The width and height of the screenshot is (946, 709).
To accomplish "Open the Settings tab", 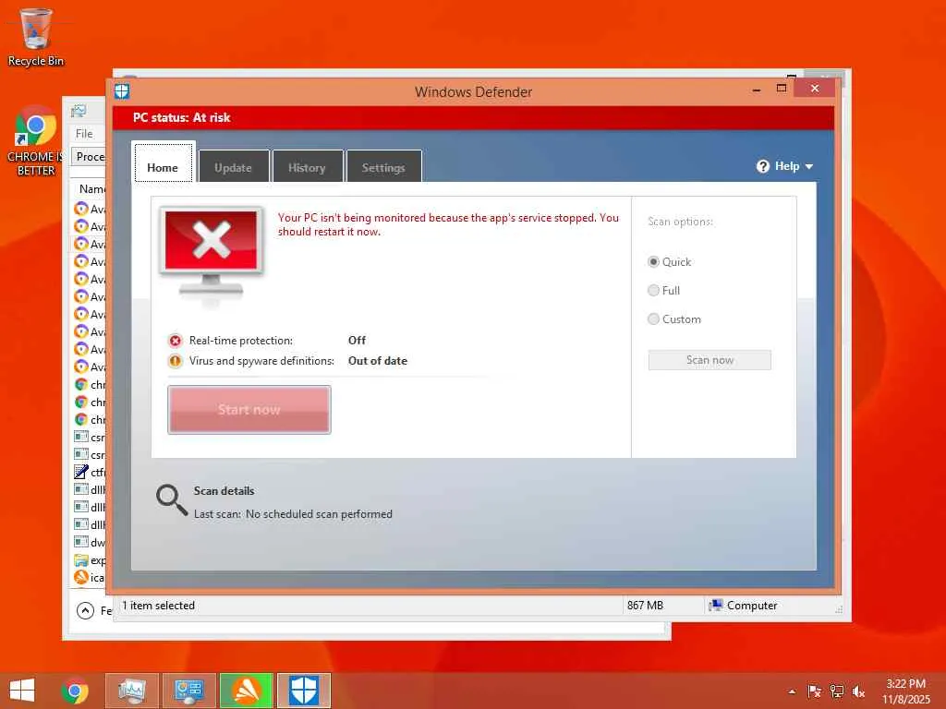I will [x=383, y=166].
